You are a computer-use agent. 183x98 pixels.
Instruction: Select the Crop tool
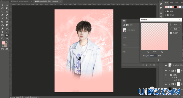(2, 12)
